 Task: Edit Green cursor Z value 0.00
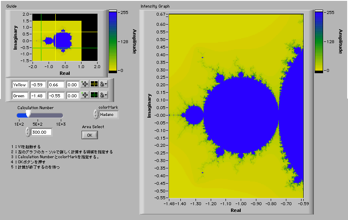[x=73, y=96]
